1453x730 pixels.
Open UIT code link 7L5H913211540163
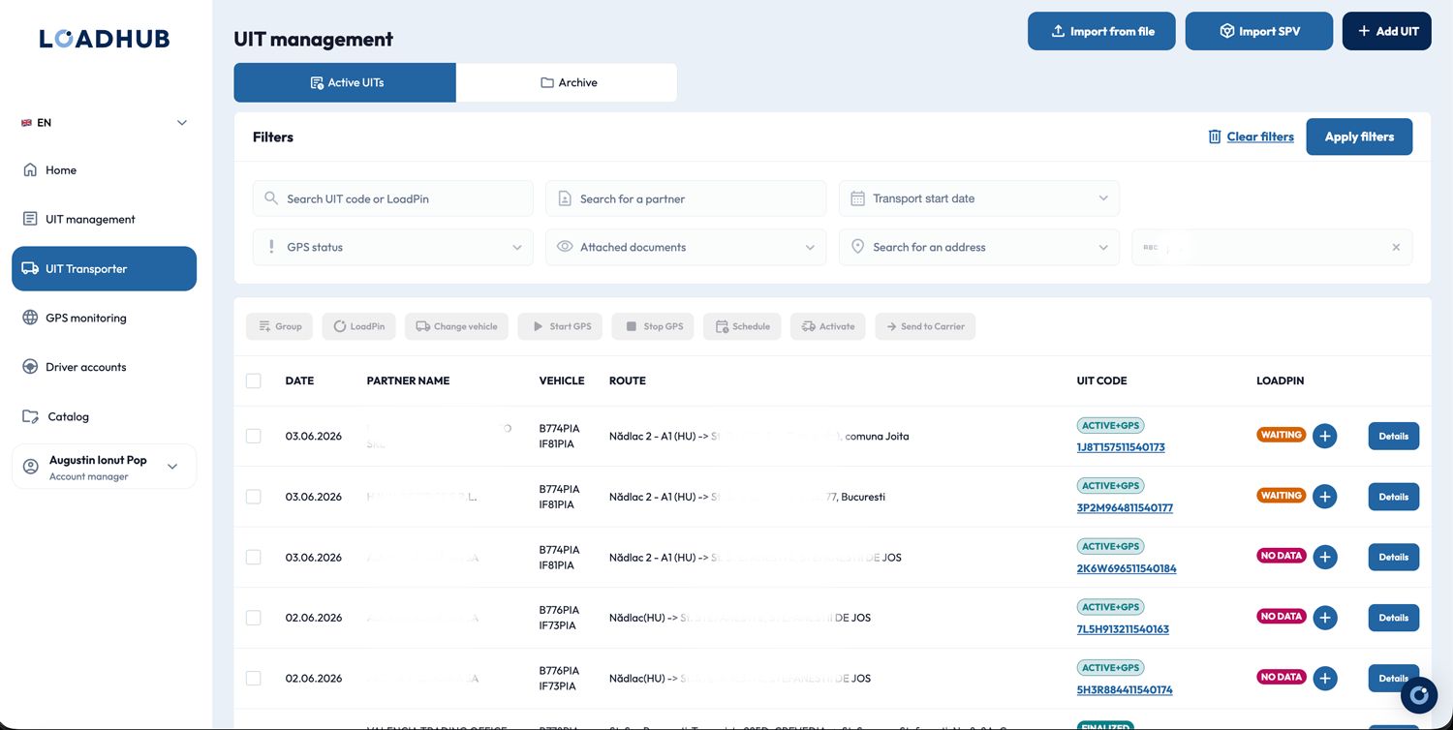1123,628
